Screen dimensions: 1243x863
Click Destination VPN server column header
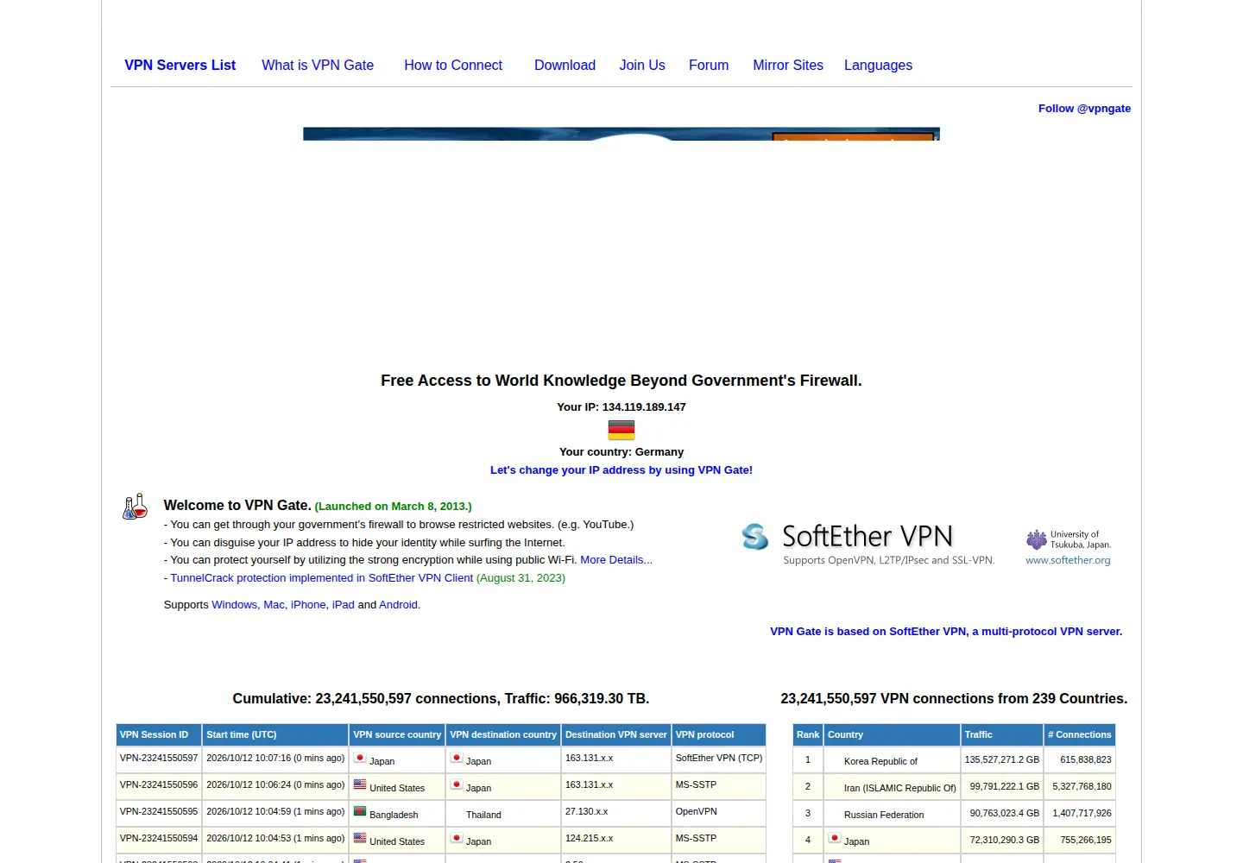[x=616, y=734]
